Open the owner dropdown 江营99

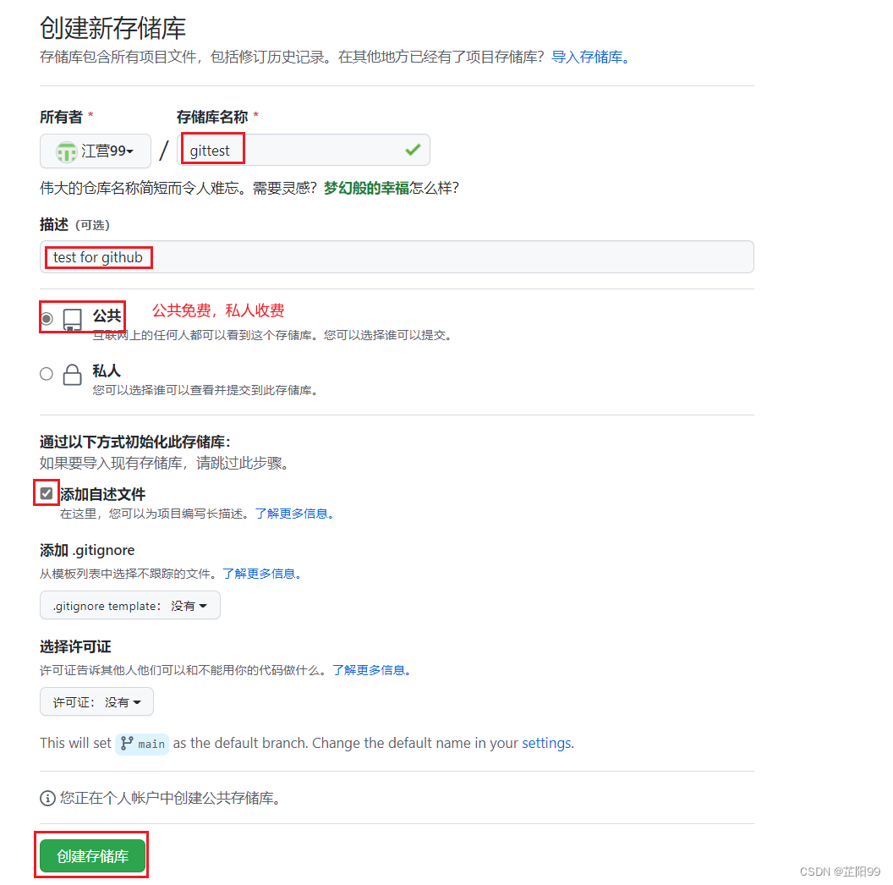pyautogui.click(x=96, y=151)
